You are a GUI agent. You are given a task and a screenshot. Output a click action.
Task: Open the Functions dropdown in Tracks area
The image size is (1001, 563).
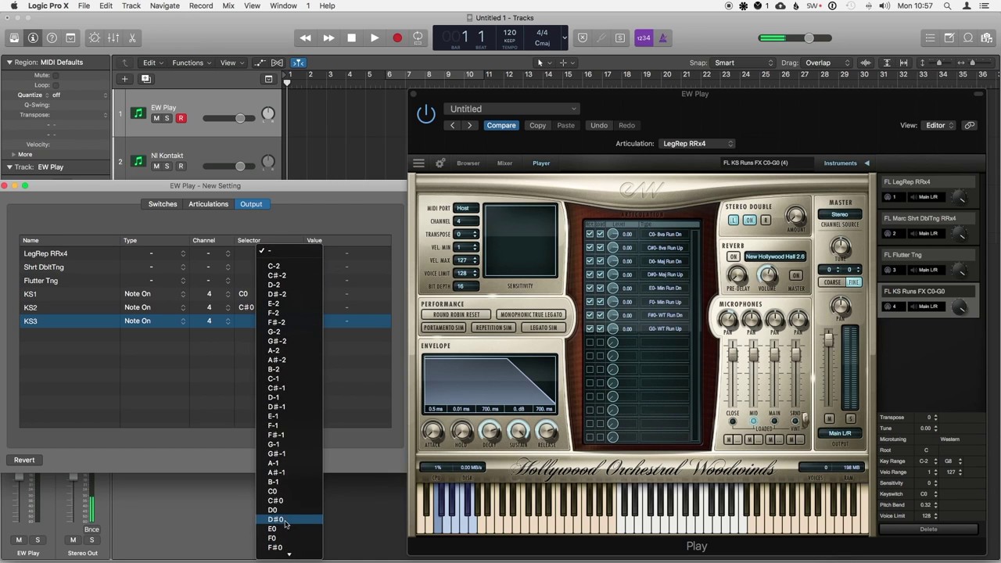point(192,63)
